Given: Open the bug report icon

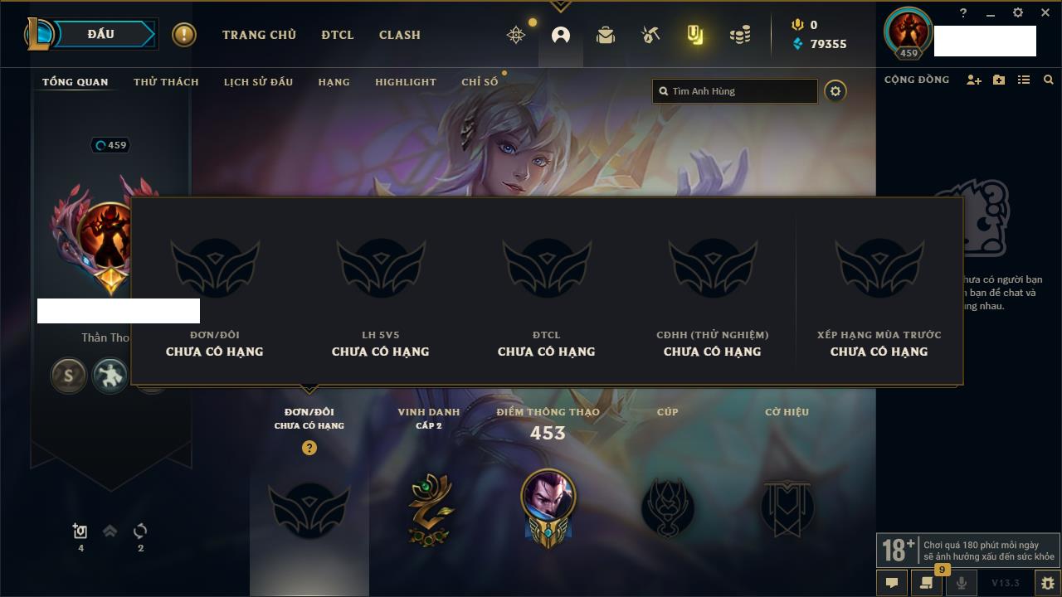Looking at the screenshot, I should [x=1047, y=583].
